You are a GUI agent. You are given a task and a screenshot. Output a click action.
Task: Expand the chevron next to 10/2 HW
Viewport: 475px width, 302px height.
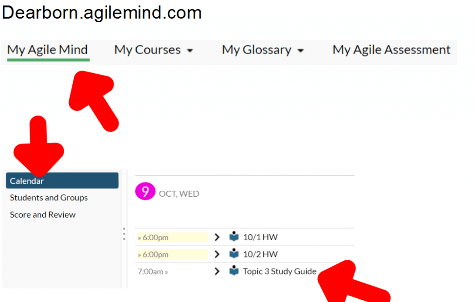(x=217, y=254)
